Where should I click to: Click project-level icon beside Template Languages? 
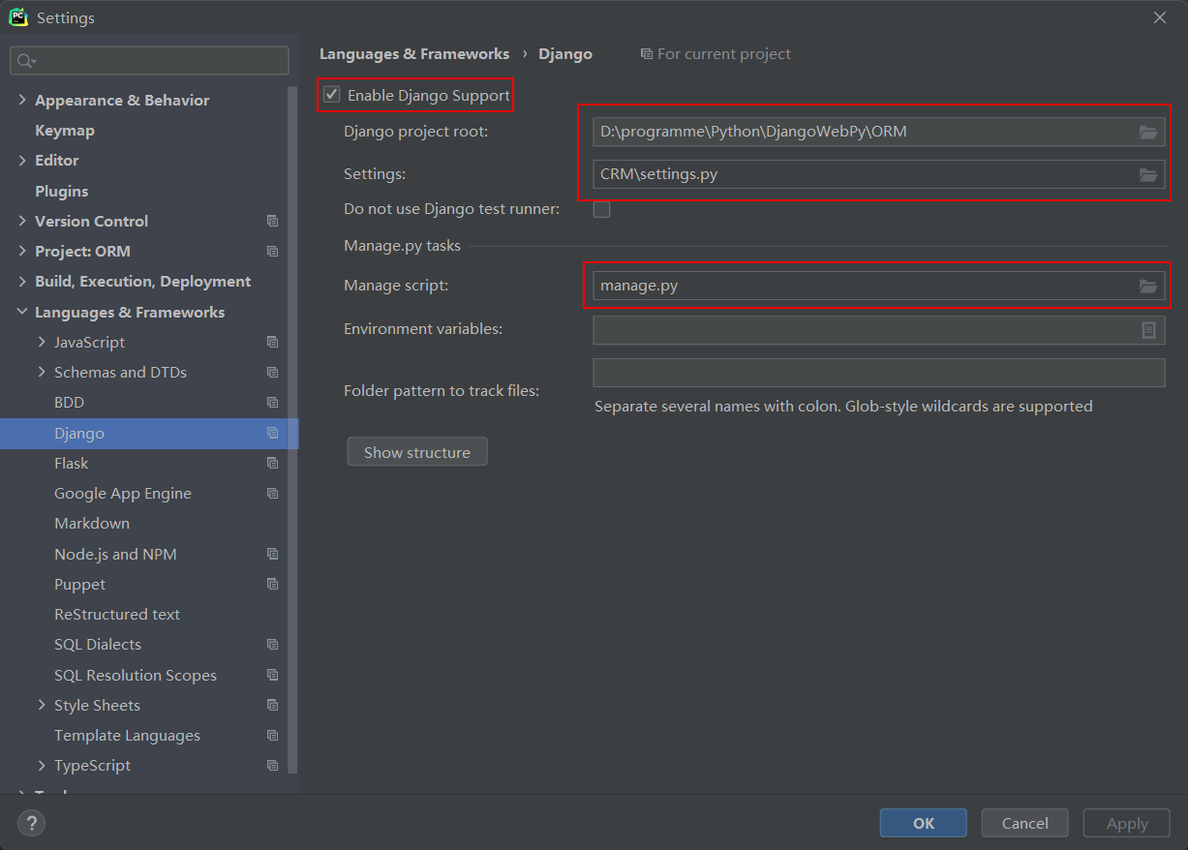click(272, 736)
